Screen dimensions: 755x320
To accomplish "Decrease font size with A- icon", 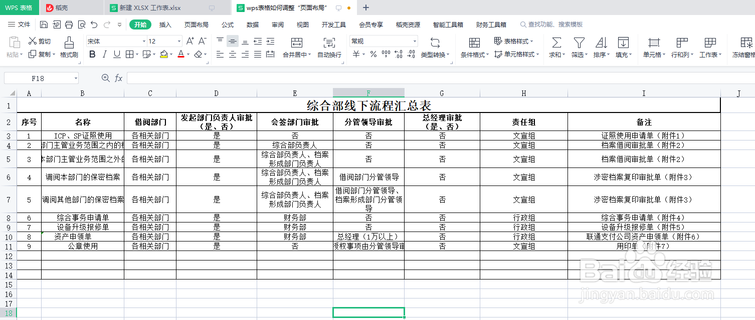I will (203, 41).
